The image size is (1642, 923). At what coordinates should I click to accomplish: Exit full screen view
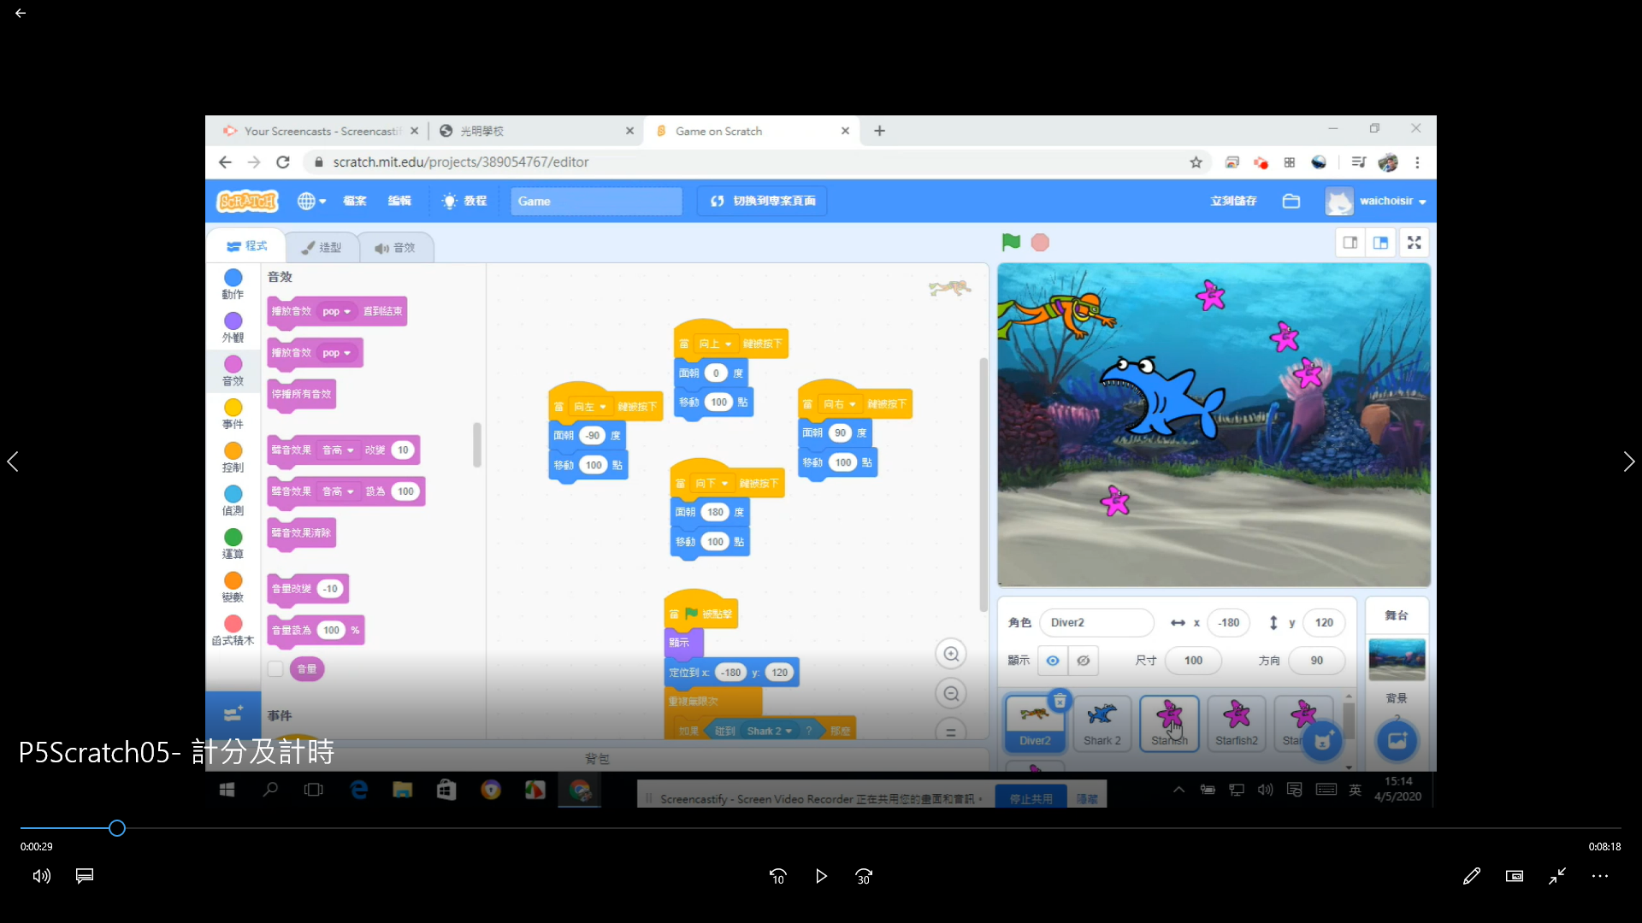pos(1557,876)
